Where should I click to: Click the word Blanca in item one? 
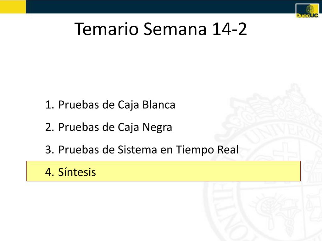[159, 105]
